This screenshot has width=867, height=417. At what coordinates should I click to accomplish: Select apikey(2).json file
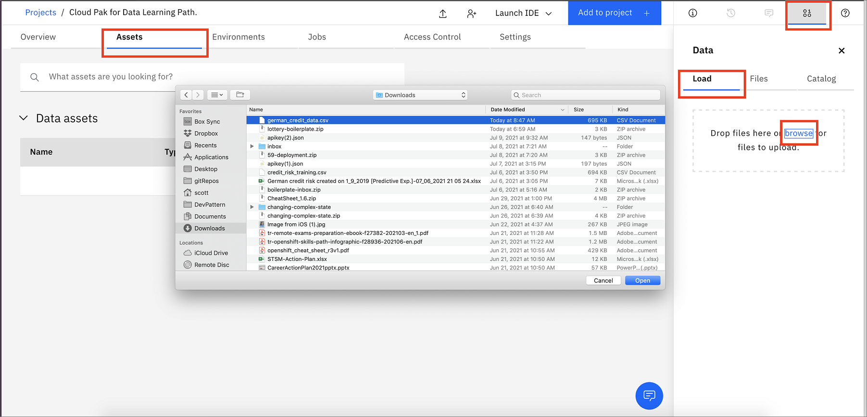click(x=456, y=137)
